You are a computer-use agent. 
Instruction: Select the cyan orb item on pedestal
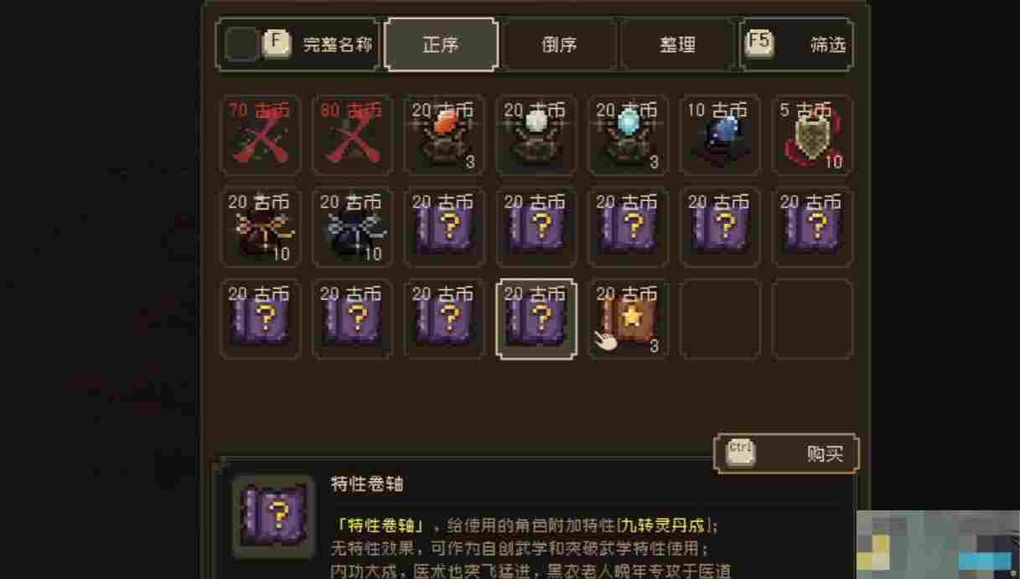tap(629, 136)
